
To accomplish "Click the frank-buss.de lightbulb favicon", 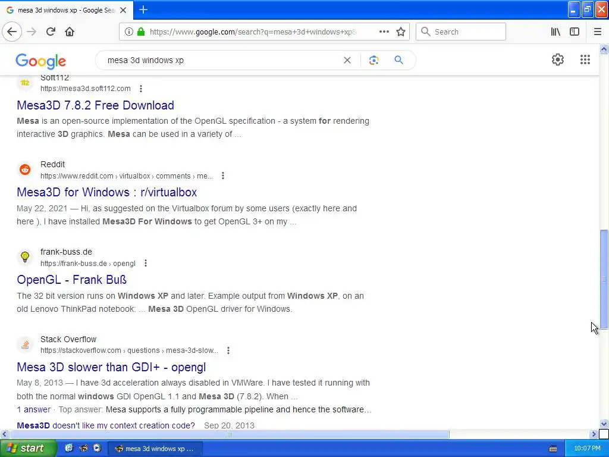I will point(25,257).
